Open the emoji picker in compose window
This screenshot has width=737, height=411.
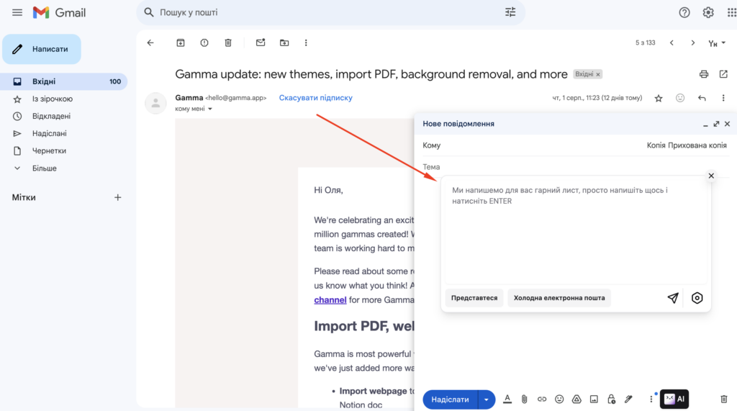tap(559, 399)
